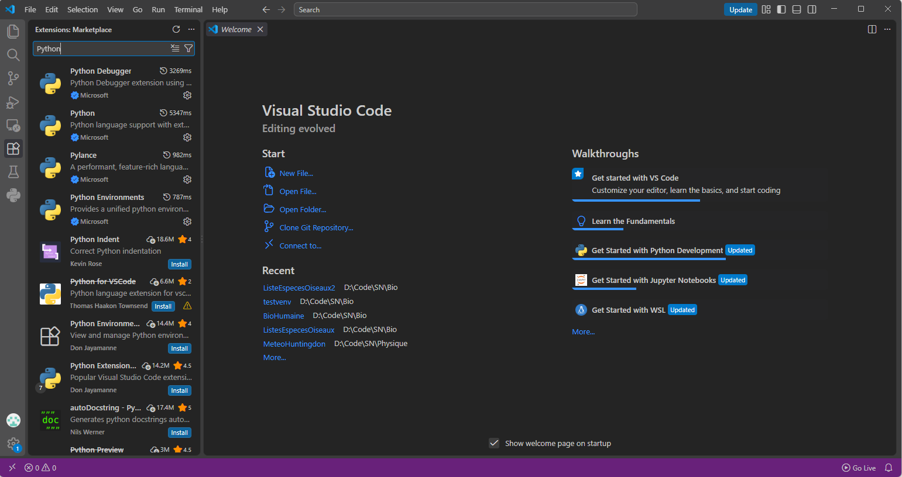Open Views and More Actions for Extensions
This screenshot has width=902, height=477.
point(191,29)
